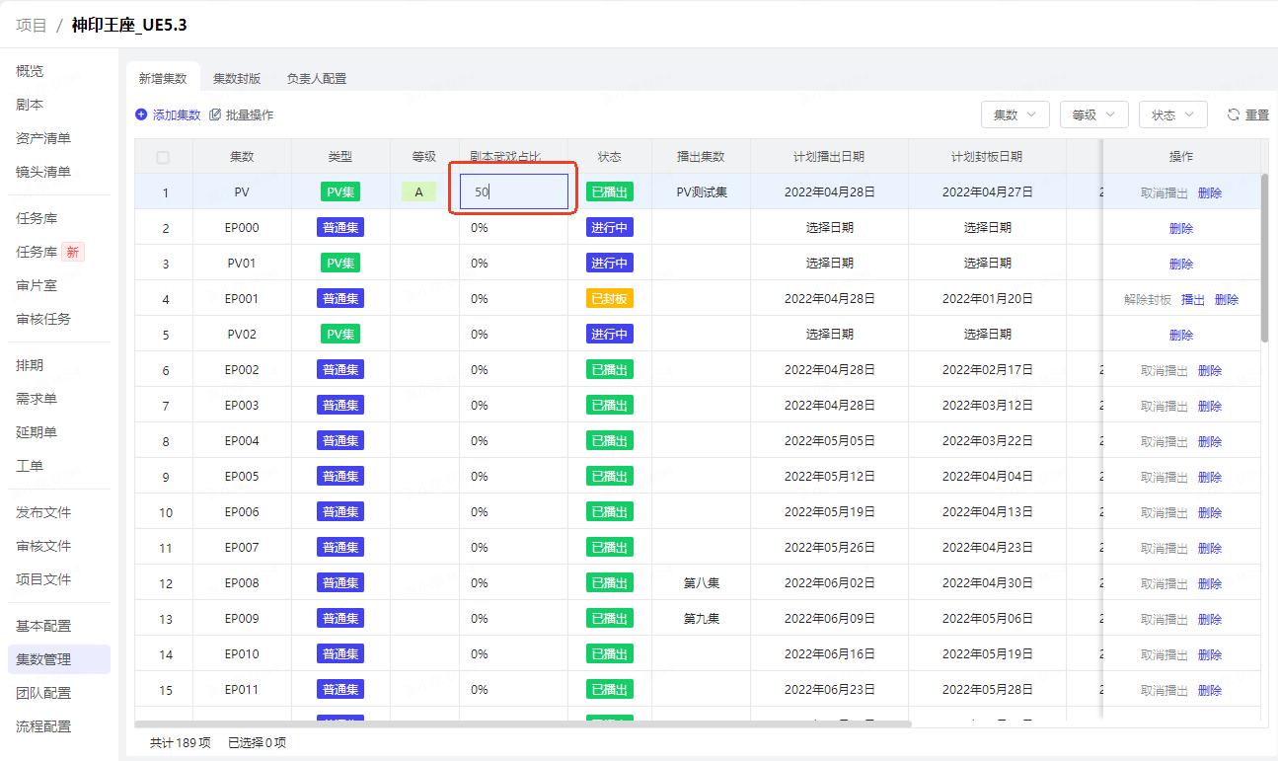The width and height of the screenshot is (1278, 761).
Task: Click the edit icon beside 批量操作
Action: pyautogui.click(x=215, y=114)
